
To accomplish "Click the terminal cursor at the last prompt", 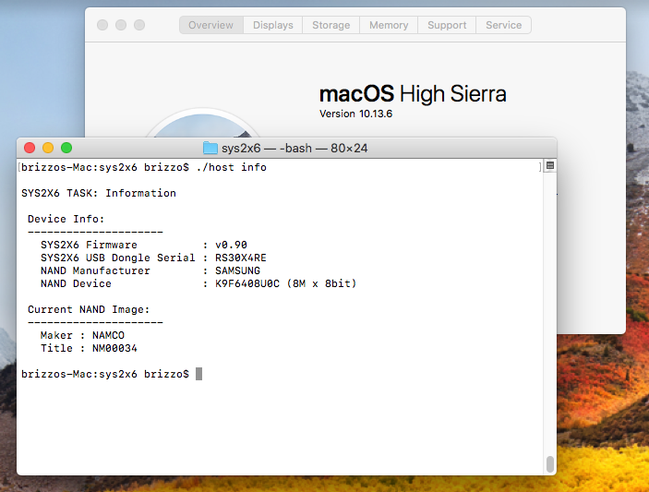I will pyautogui.click(x=199, y=374).
